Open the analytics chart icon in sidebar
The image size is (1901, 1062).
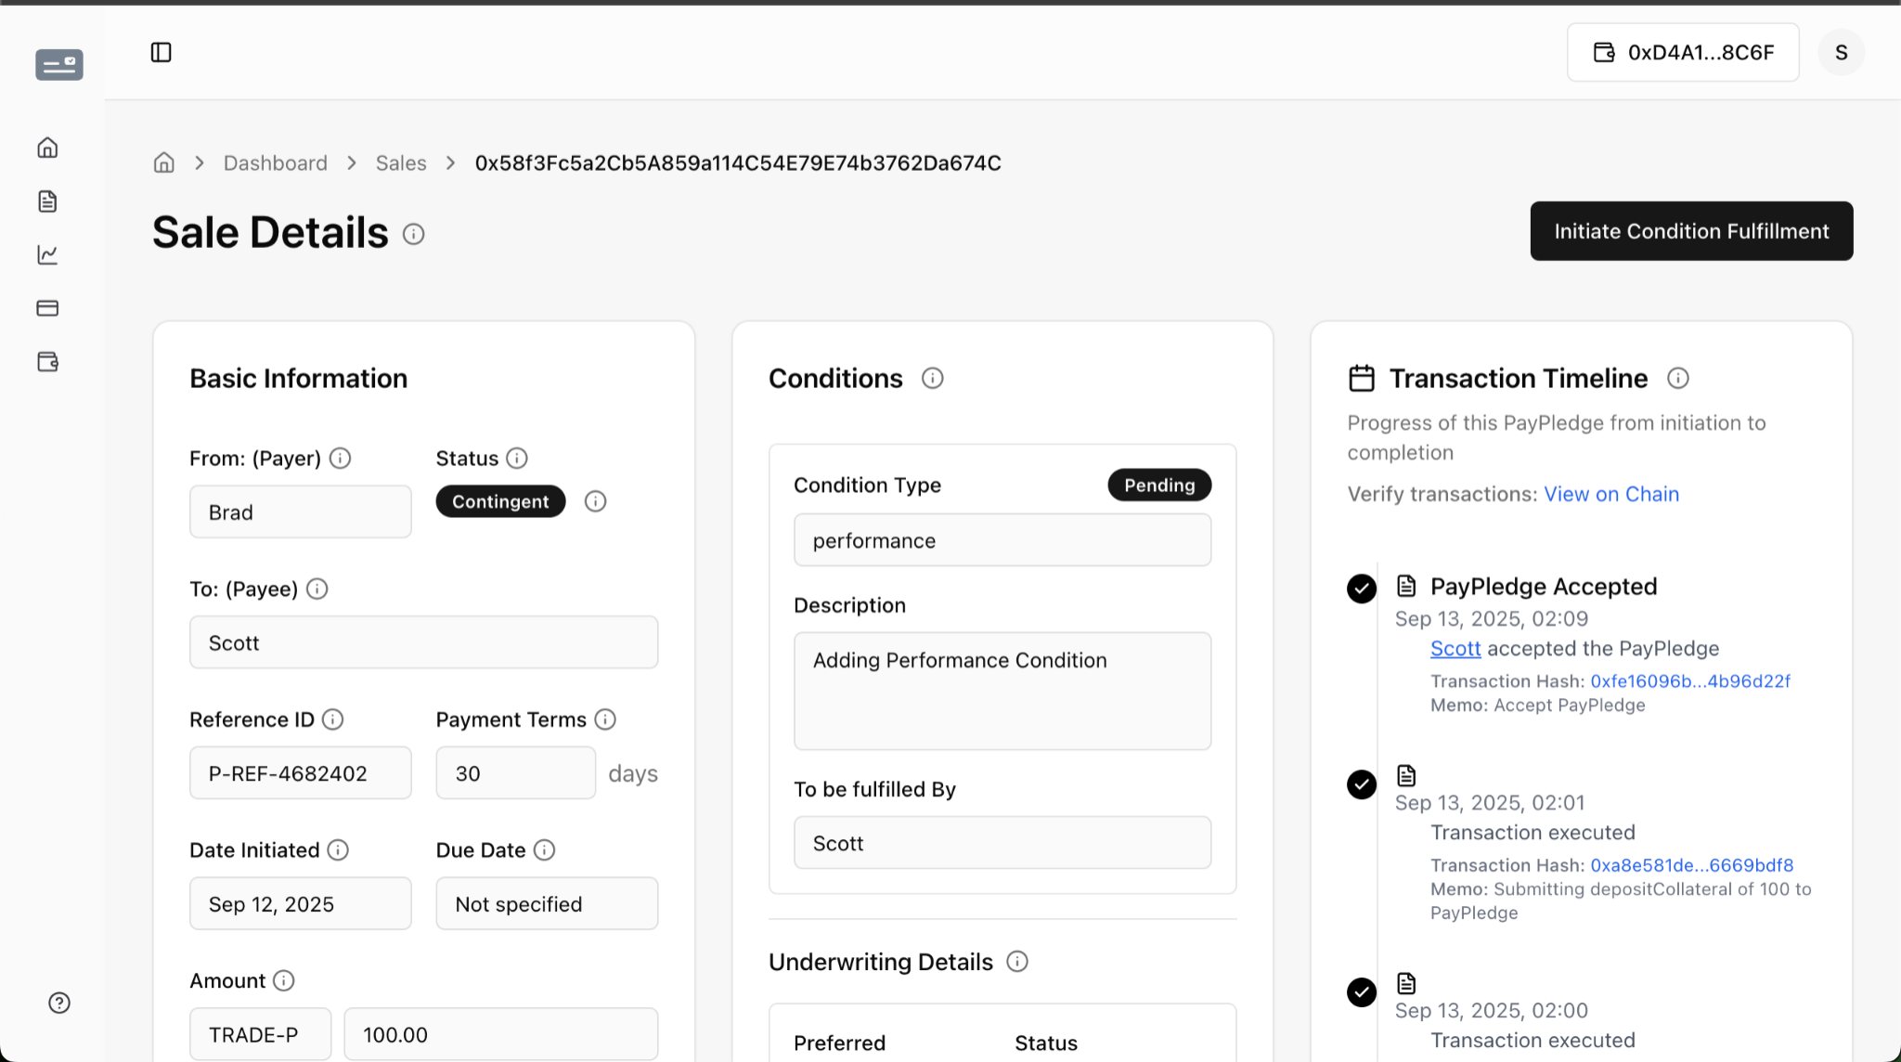coord(47,254)
